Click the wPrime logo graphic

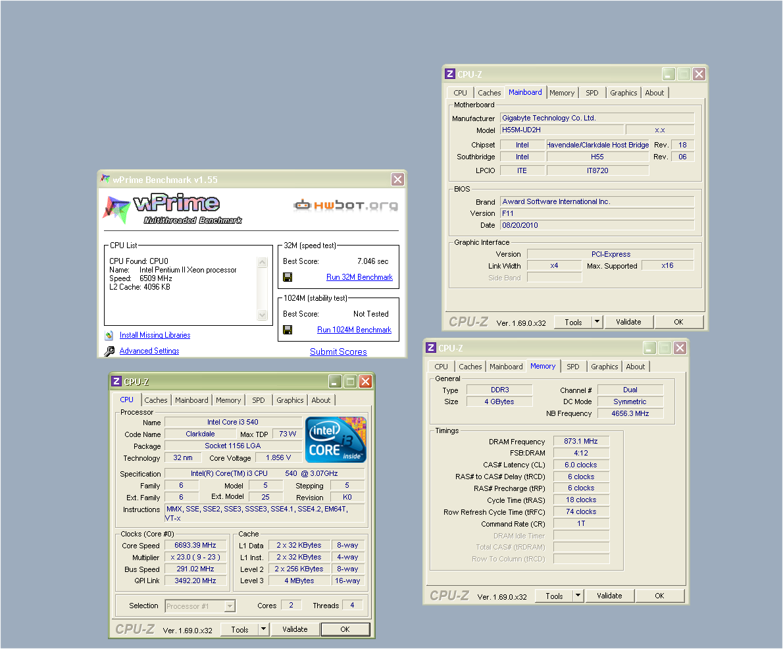pos(172,209)
